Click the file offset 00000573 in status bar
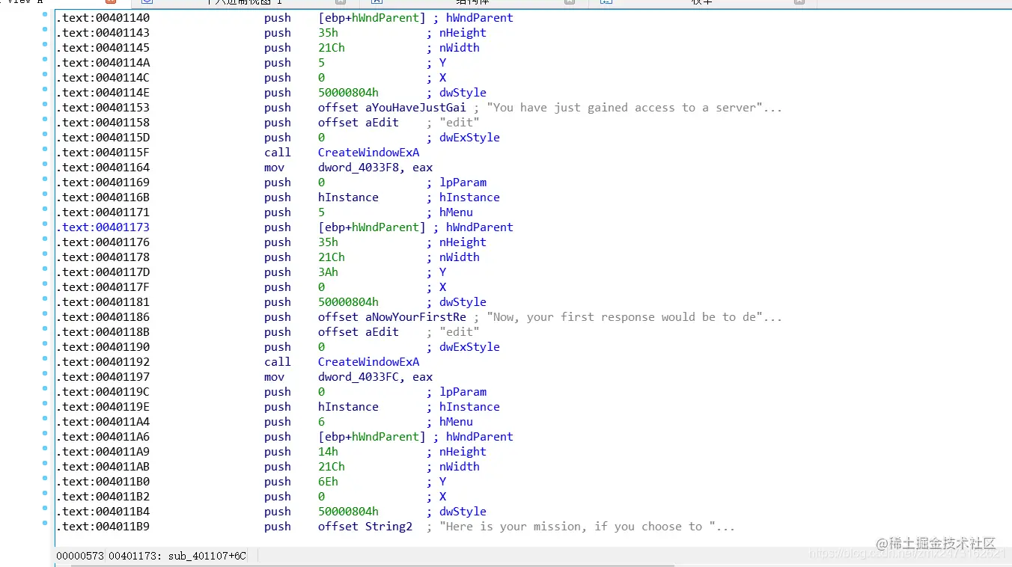The image size is (1012, 567). [80, 556]
